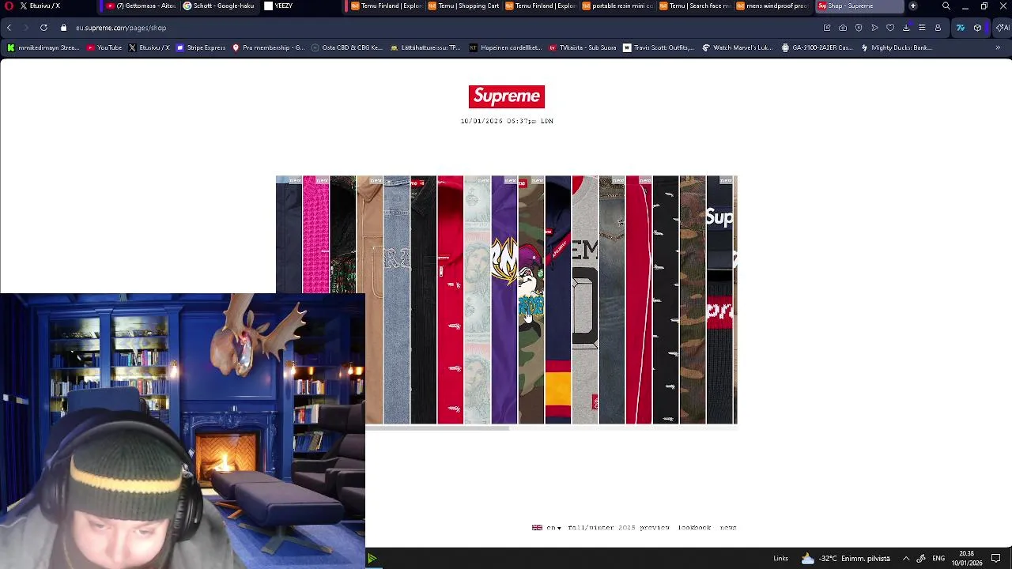Screen dimensions: 1012x569
Task: Go back using the browser back arrow
Action: pos(9,28)
